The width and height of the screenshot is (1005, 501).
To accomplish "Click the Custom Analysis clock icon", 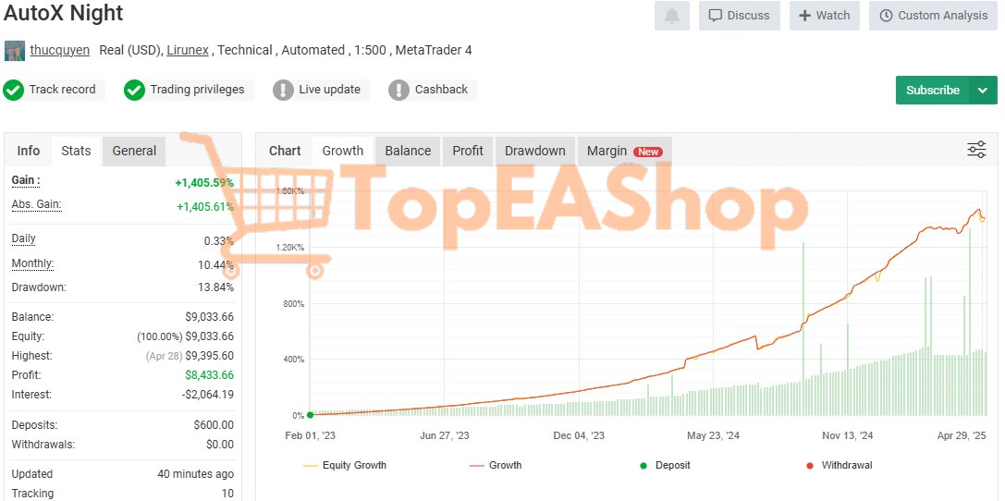I will 886,16.
